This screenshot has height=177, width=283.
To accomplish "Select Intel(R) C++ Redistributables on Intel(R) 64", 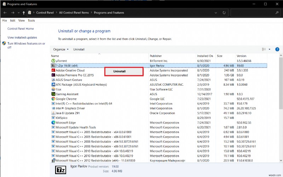I will (159, 103).
